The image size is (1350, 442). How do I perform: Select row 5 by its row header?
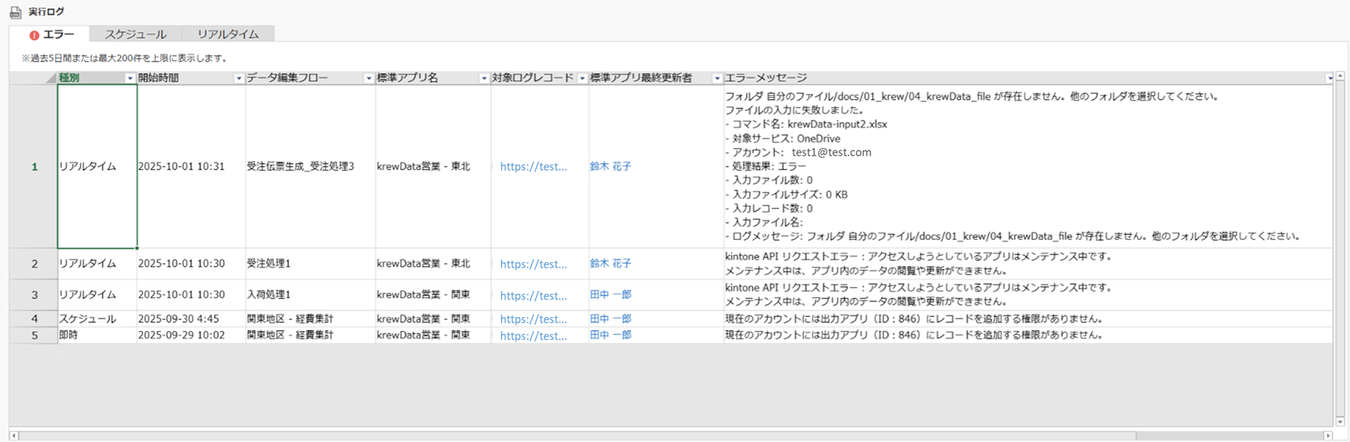(x=34, y=336)
